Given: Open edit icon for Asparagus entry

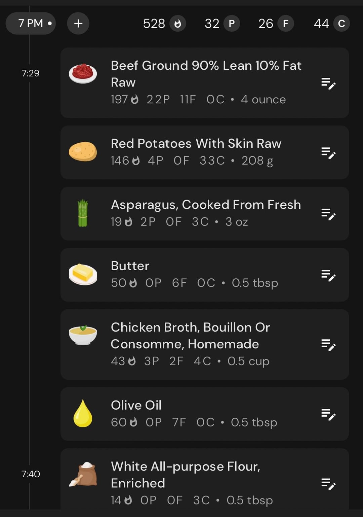Looking at the screenshot, I should 328,214.
